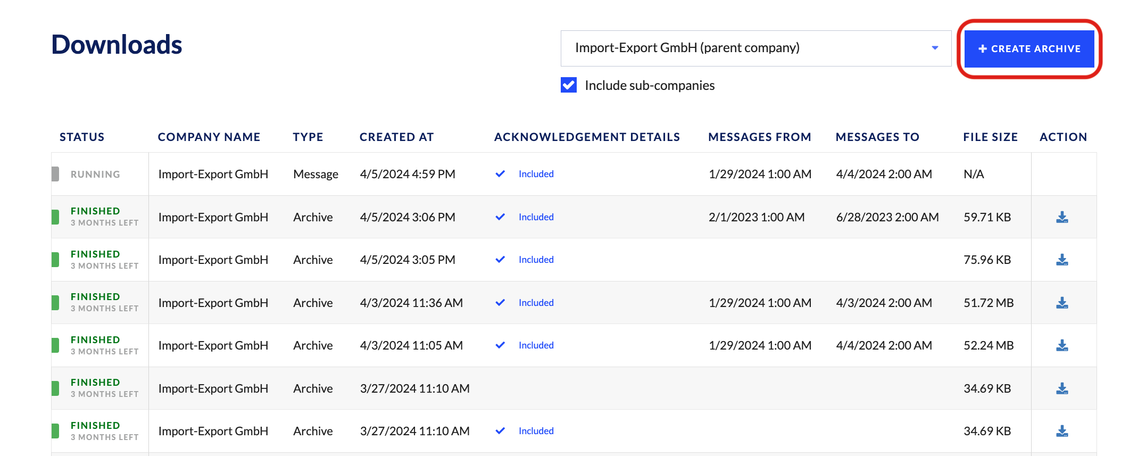Sort by Type column header
This screenshot has height=456, width=1146.
click(308, 137)
